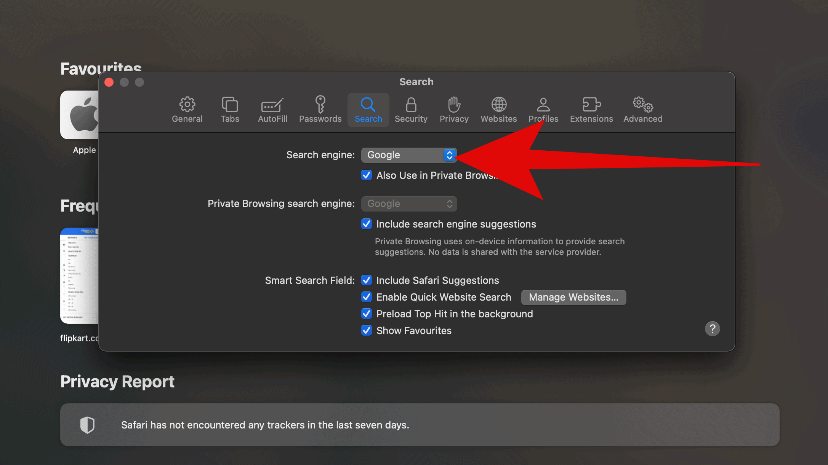Viewport: 828px width, 465px height.
Task: Disable Include Safari Suggestions checkbox
Action: [x=367, y=280]
